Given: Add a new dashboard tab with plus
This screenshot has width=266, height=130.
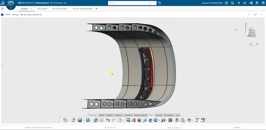Looking at the screenshot, I should (x=96, y=9).
